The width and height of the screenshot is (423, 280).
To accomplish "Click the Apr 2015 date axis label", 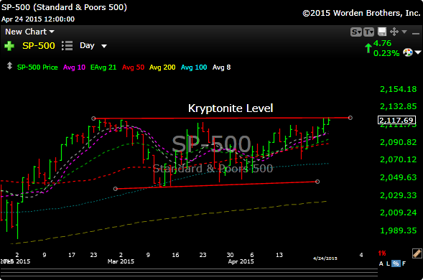I will tap(241, 261).
